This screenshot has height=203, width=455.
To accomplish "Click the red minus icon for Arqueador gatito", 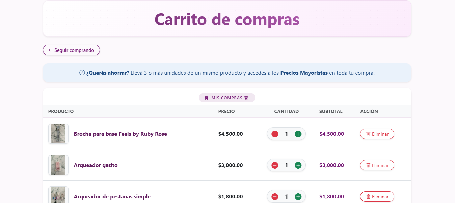I will click(275, 165).
